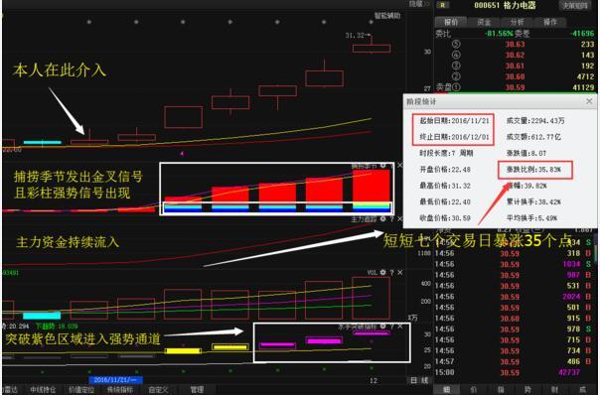This screenshot has width=600, height=395.
Task: Close the 阶段统计 dialog
Action: click(589, 101)
